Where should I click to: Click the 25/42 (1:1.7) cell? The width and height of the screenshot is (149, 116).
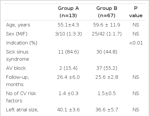coord(107,34)
